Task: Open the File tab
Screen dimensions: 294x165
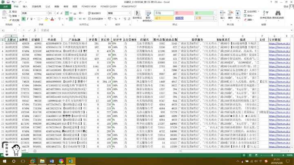Action: point(6,7)
